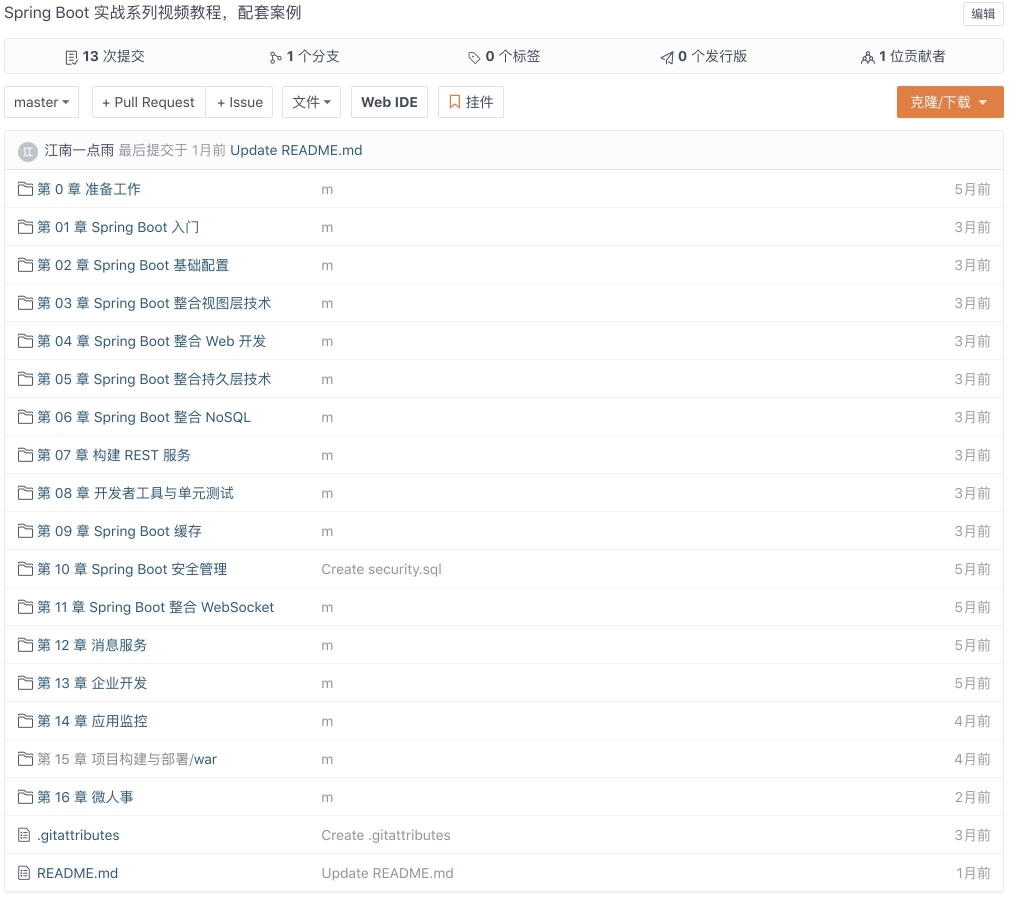Open folder 第 04 章 整合 Web 开发

coord(151,341)
